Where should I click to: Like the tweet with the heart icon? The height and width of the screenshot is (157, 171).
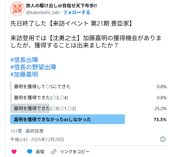(14, 152)
